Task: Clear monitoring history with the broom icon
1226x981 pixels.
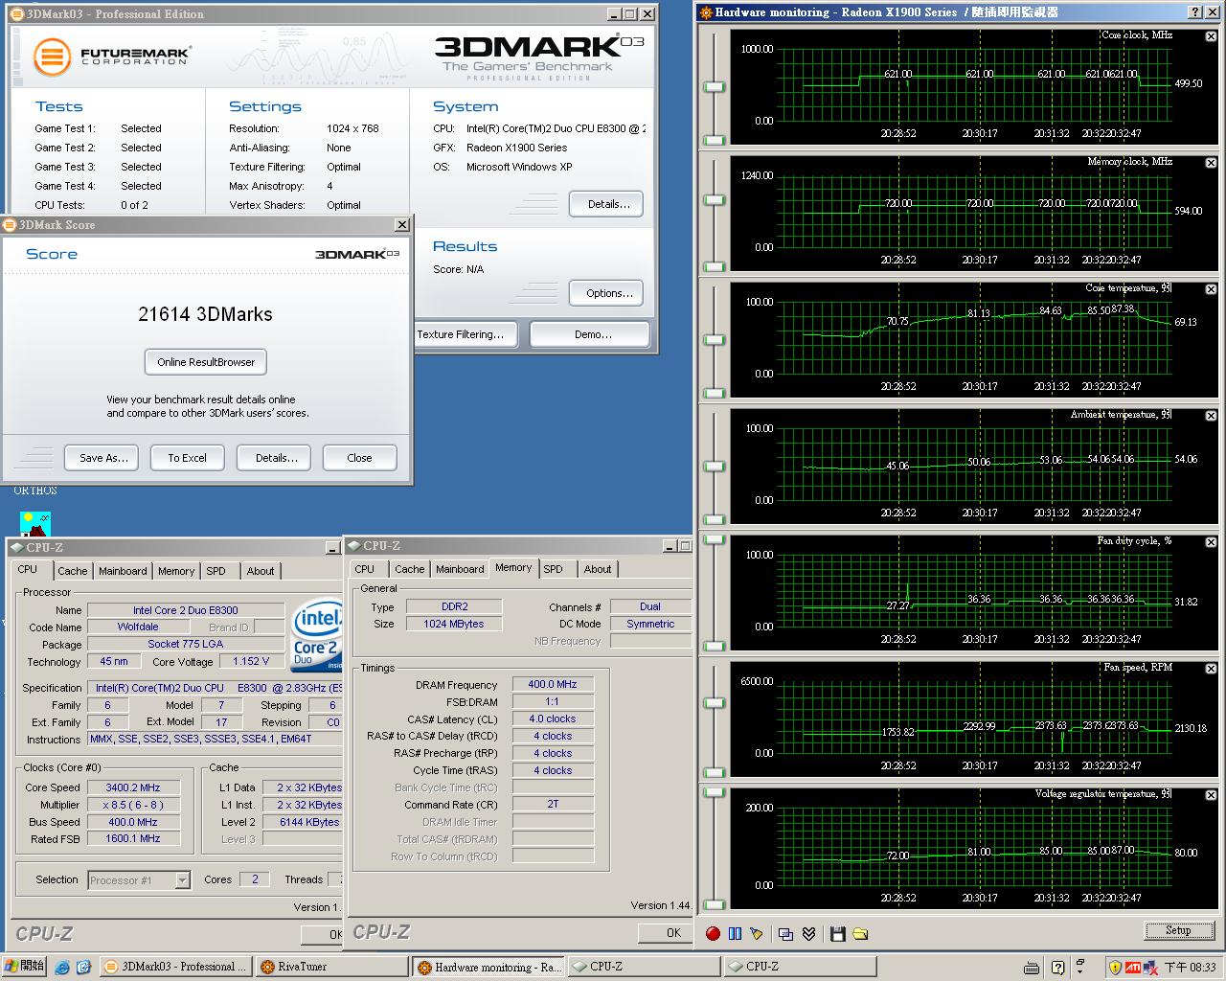Action: pos(757,933)
